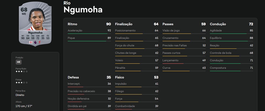
Task: Click the Direito preferred foot value
Action: tap(20, 95)
